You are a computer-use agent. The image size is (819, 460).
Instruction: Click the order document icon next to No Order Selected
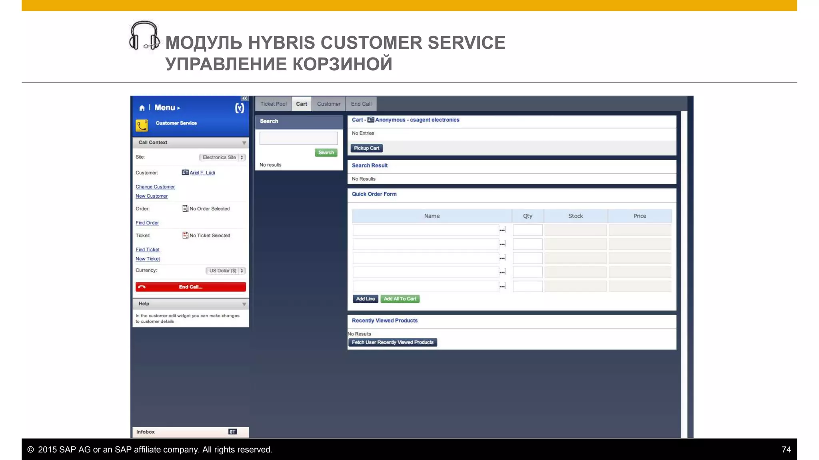[185, 208]
